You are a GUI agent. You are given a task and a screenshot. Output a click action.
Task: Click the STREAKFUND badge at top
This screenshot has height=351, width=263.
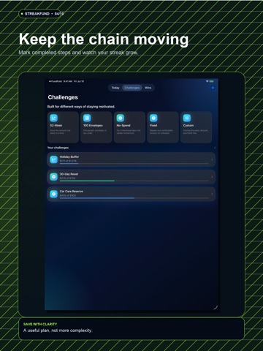coord(39,14)
